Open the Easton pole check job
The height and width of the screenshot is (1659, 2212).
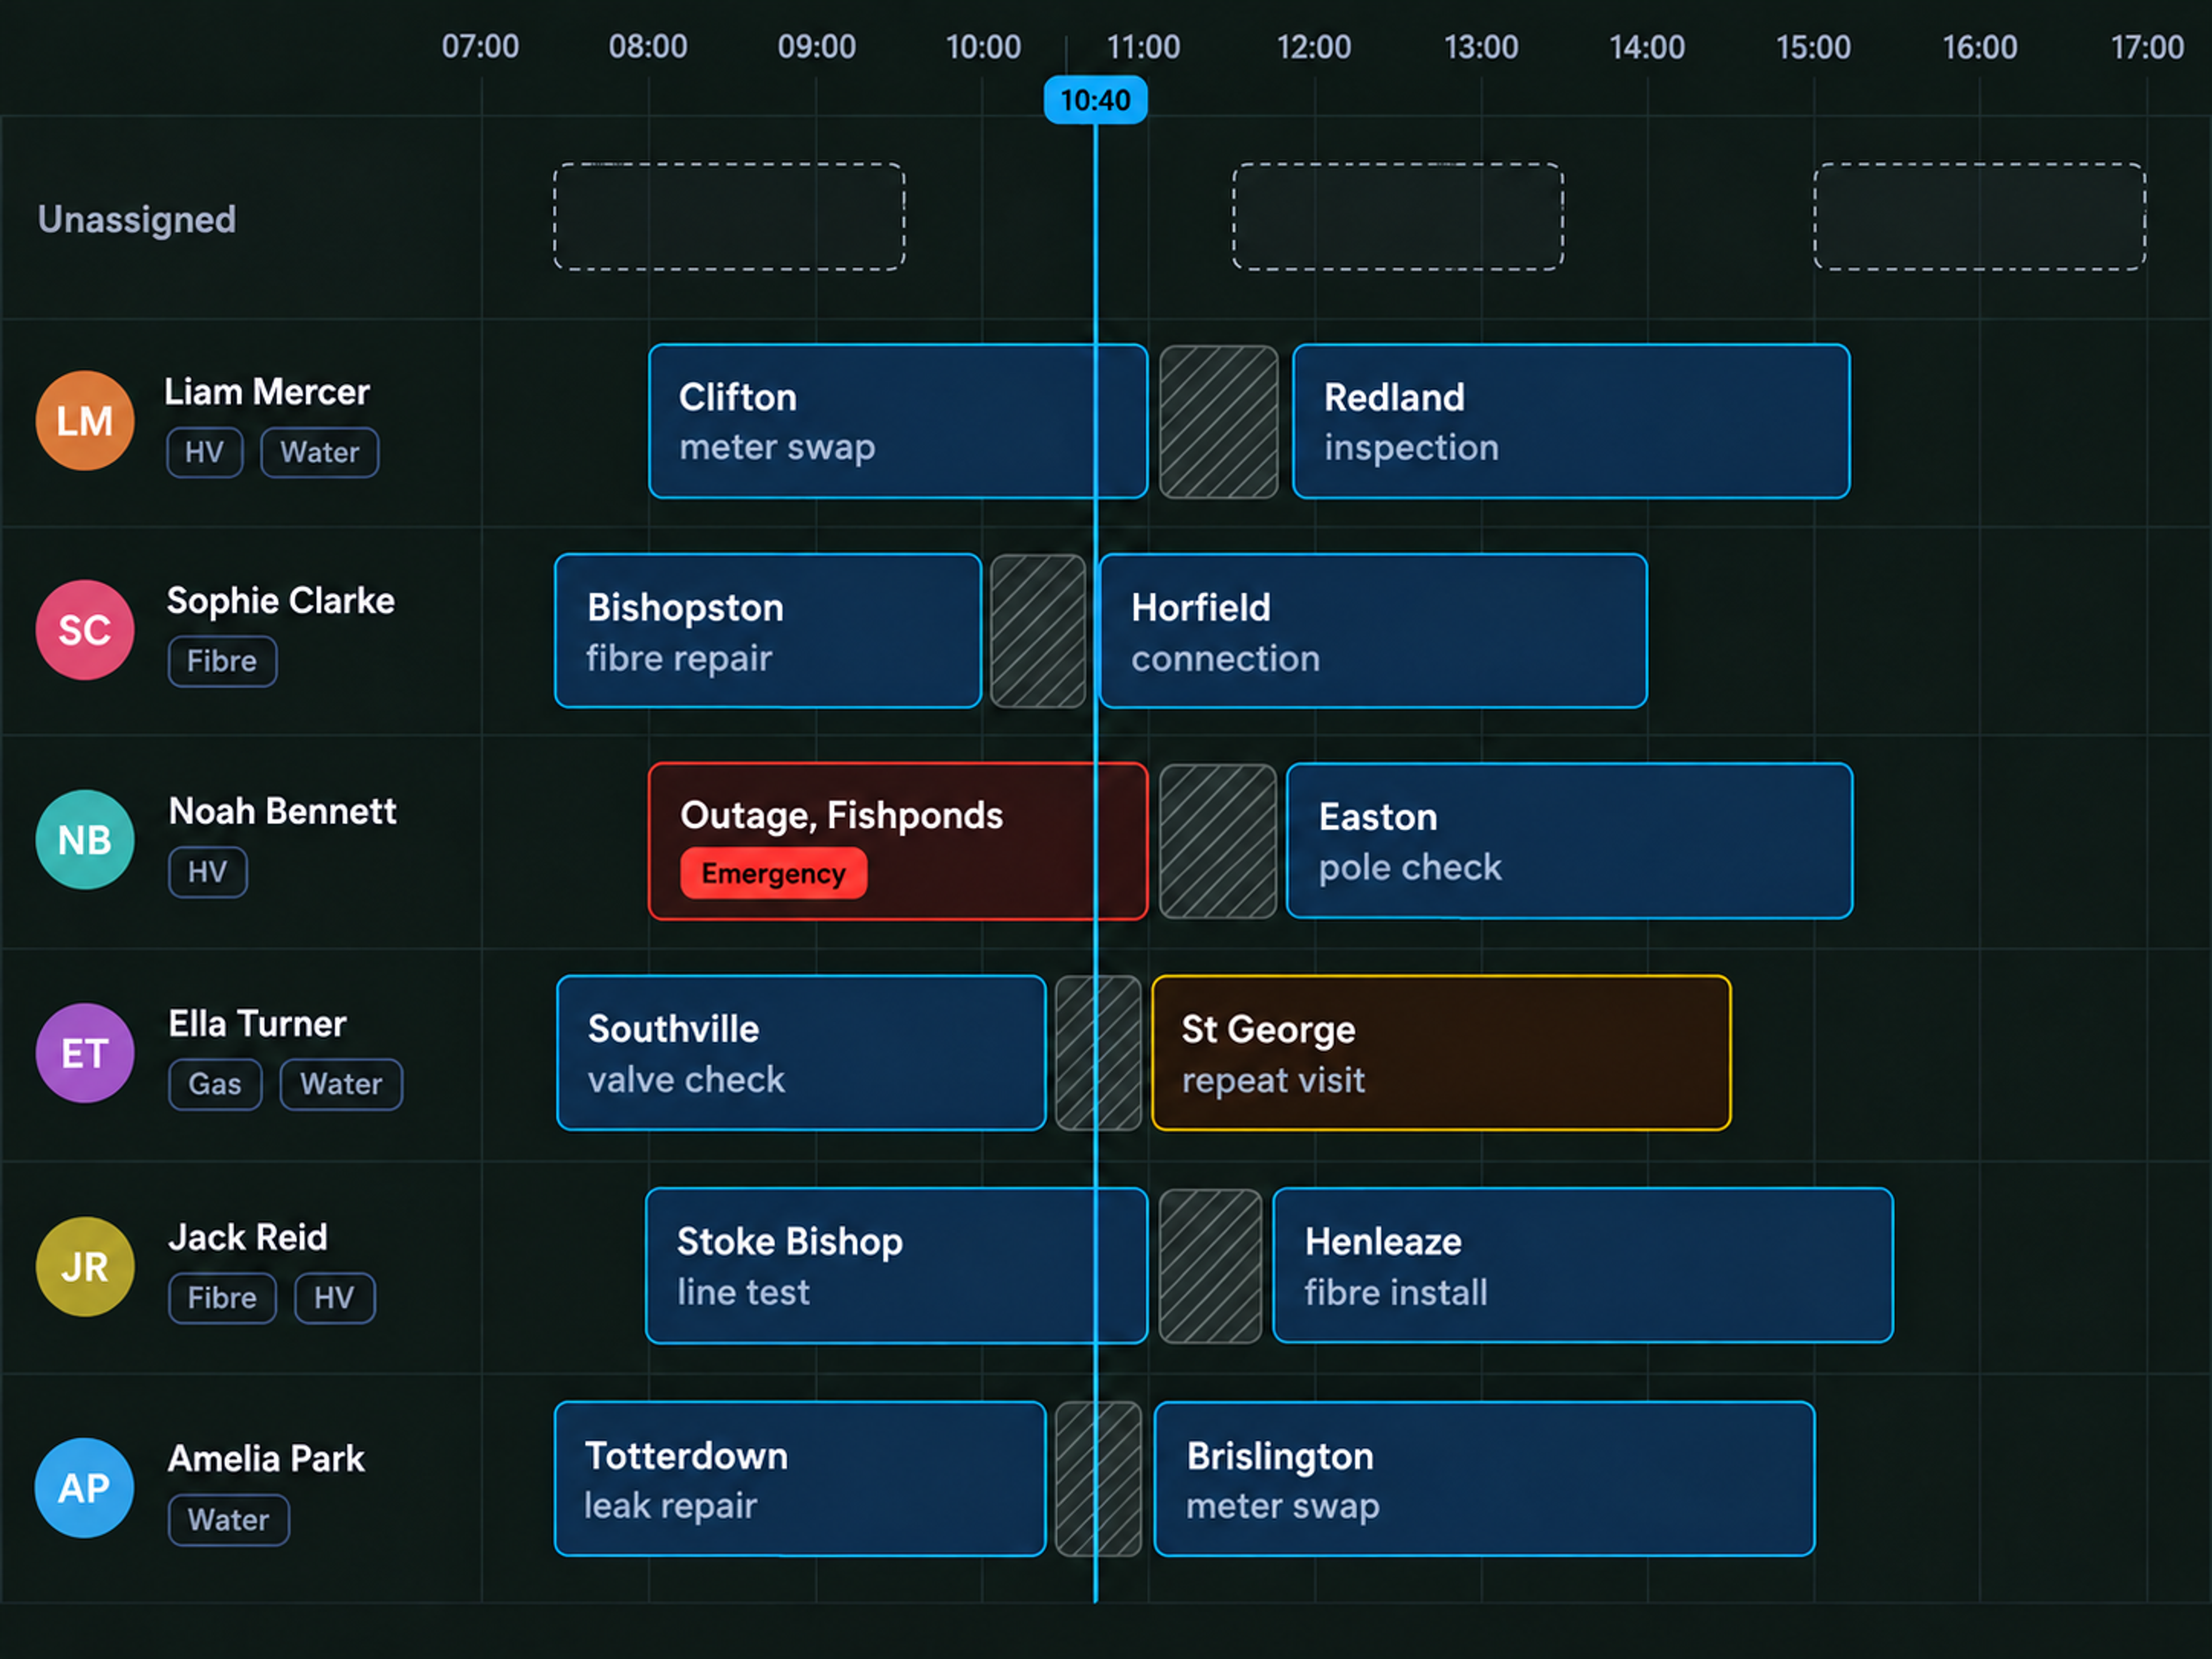click(1570, 841)
